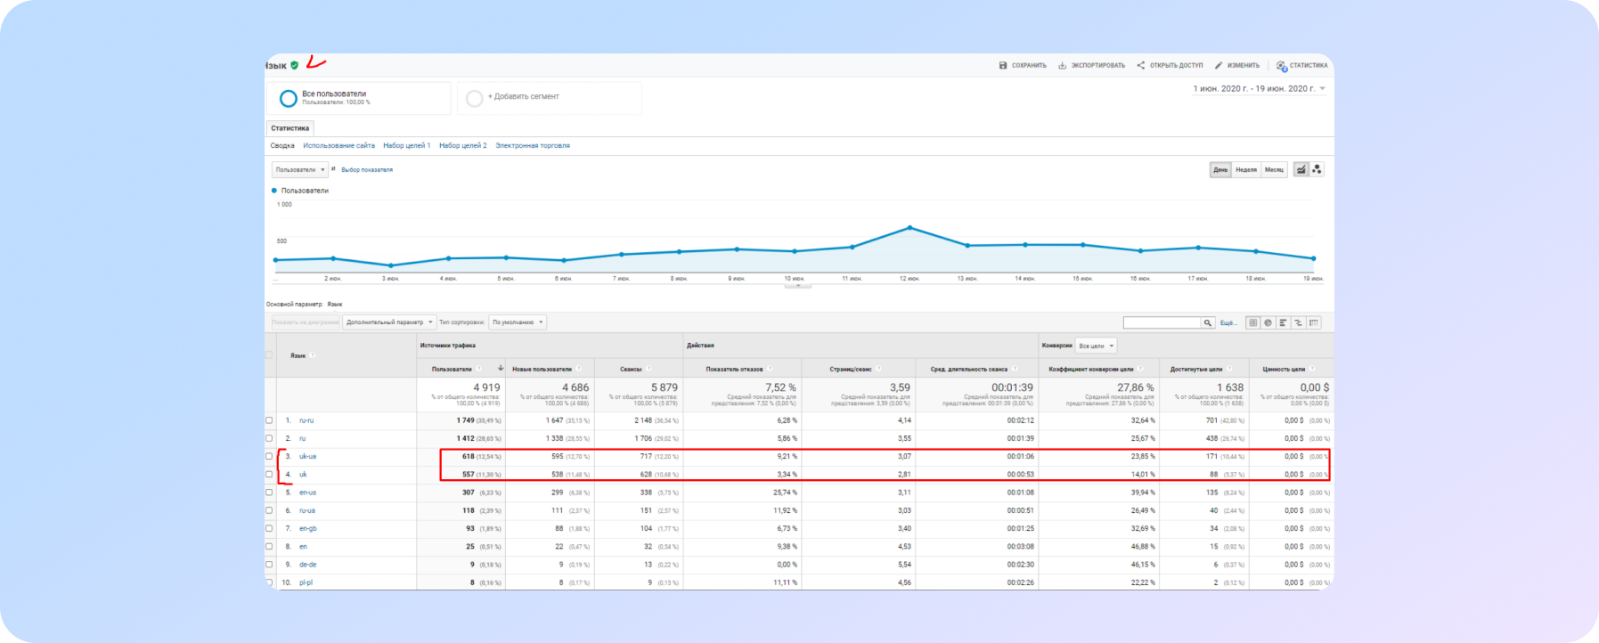Tick the checkbox for row en
Viewport: 1599px width, 643px height.
[269, 547]
